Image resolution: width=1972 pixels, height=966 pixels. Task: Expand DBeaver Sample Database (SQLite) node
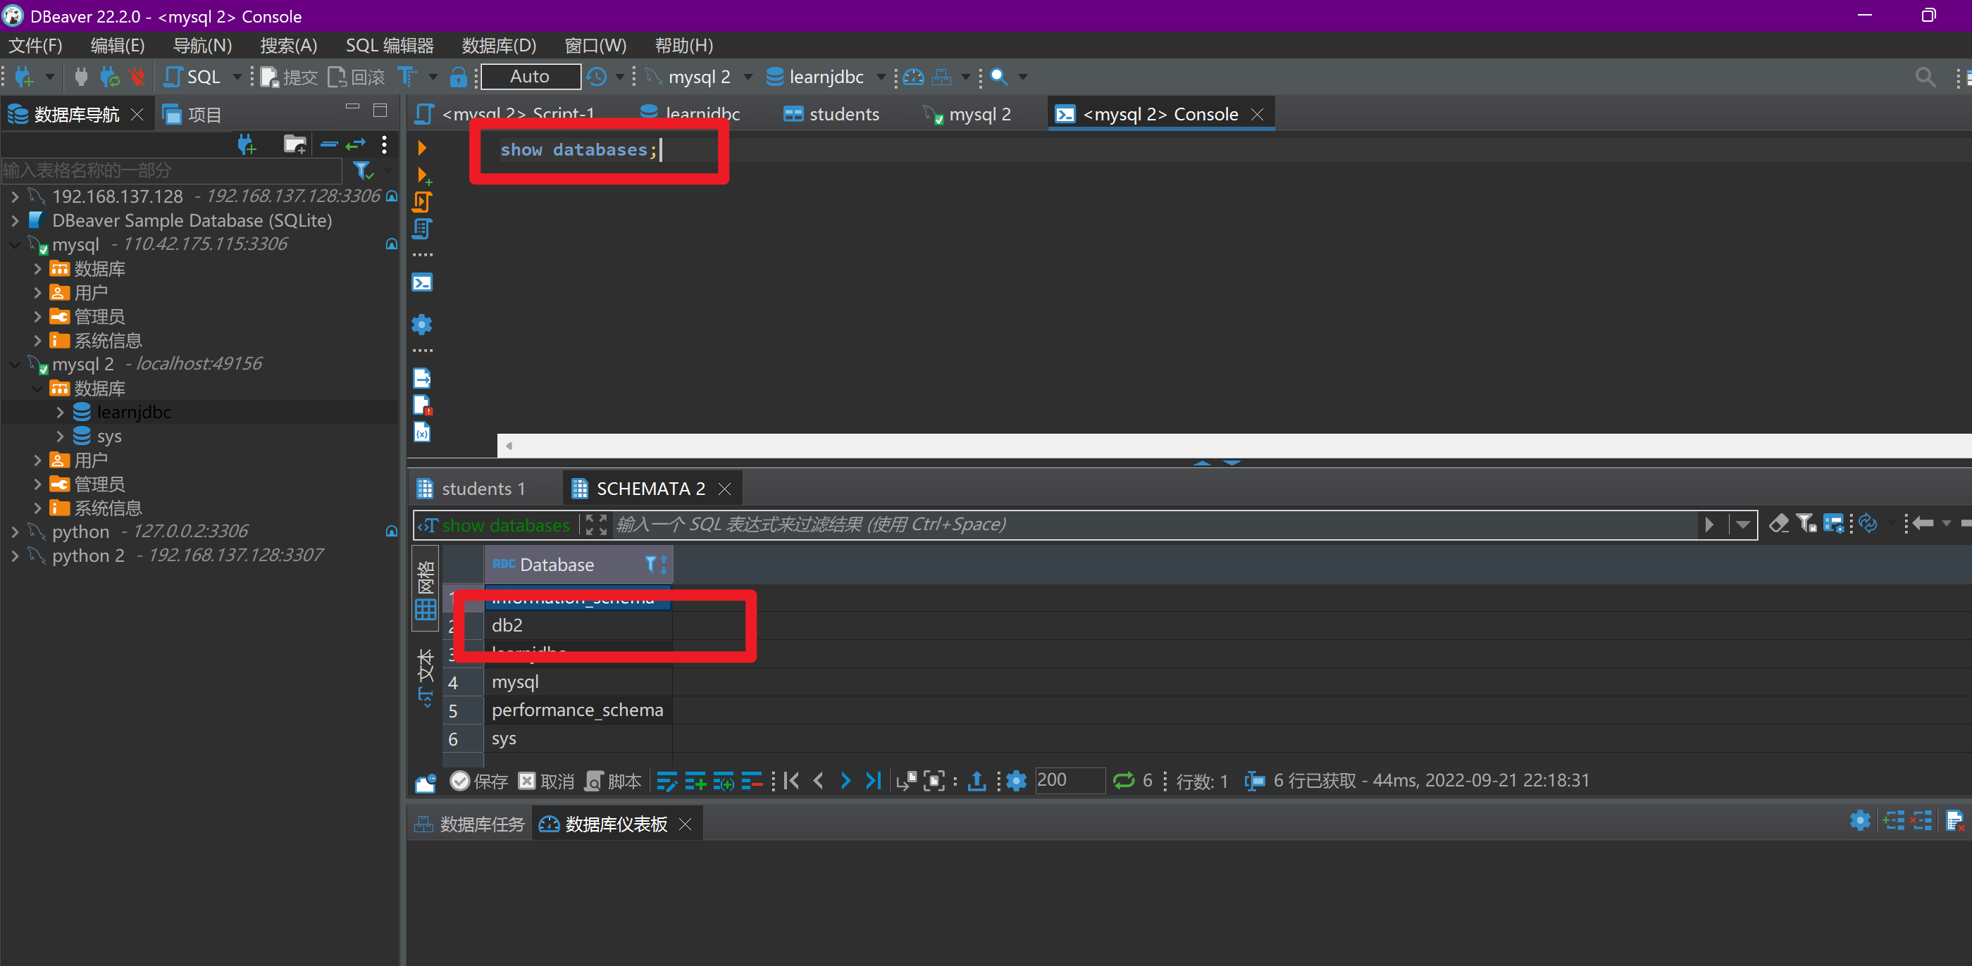[x=15, y=220]
